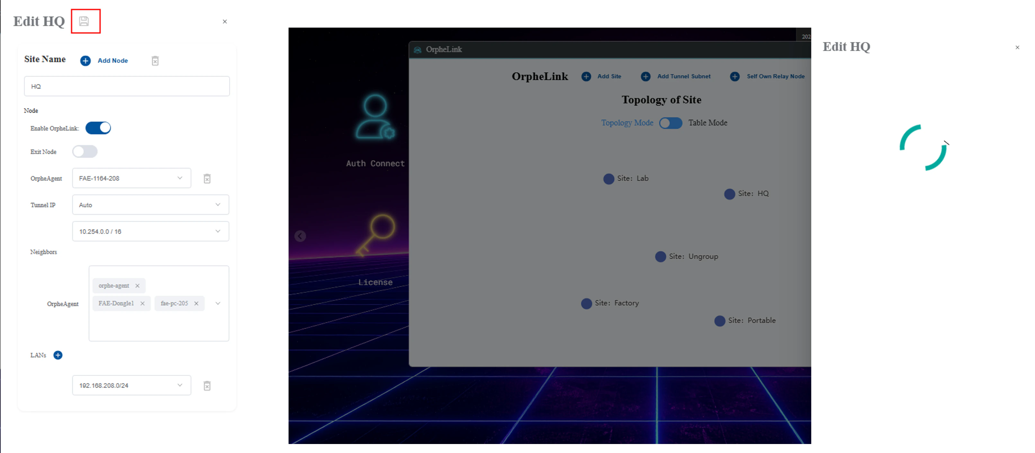Click the previous arrow on the carousel
The width and height of the screenshot is (1035, 453).
pyautogui.click(x=300, y=236)
